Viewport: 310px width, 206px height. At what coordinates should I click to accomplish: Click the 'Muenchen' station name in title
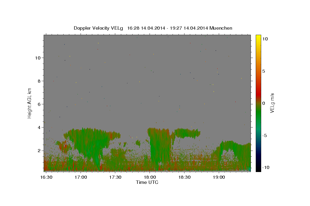point(221,28)
